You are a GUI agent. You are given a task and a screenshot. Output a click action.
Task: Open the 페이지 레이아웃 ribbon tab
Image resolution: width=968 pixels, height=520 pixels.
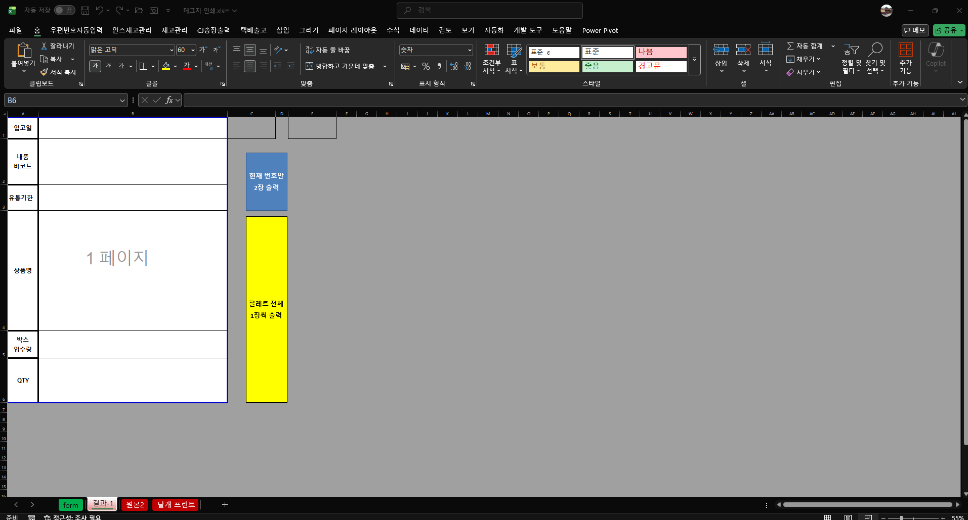click(352, 30)
